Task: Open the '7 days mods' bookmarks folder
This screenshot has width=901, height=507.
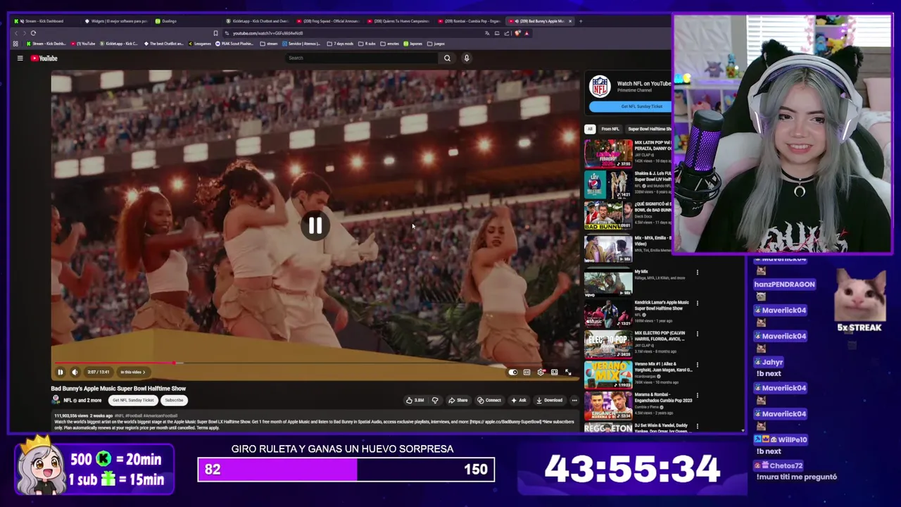Action: click(340, 44)
